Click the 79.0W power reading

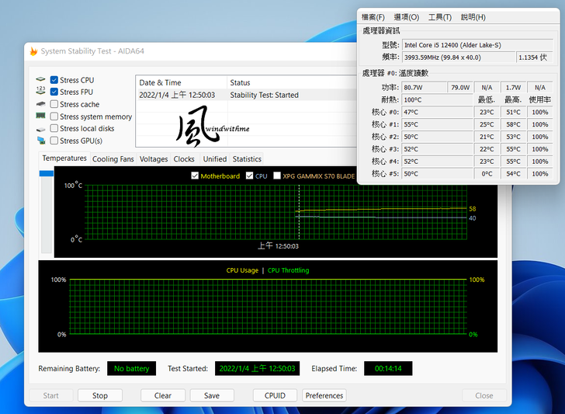point(460,88)
